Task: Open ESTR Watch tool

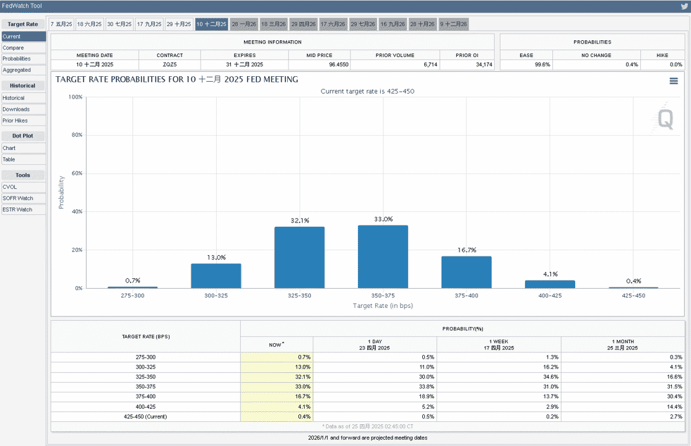Action: coord(24,210)
